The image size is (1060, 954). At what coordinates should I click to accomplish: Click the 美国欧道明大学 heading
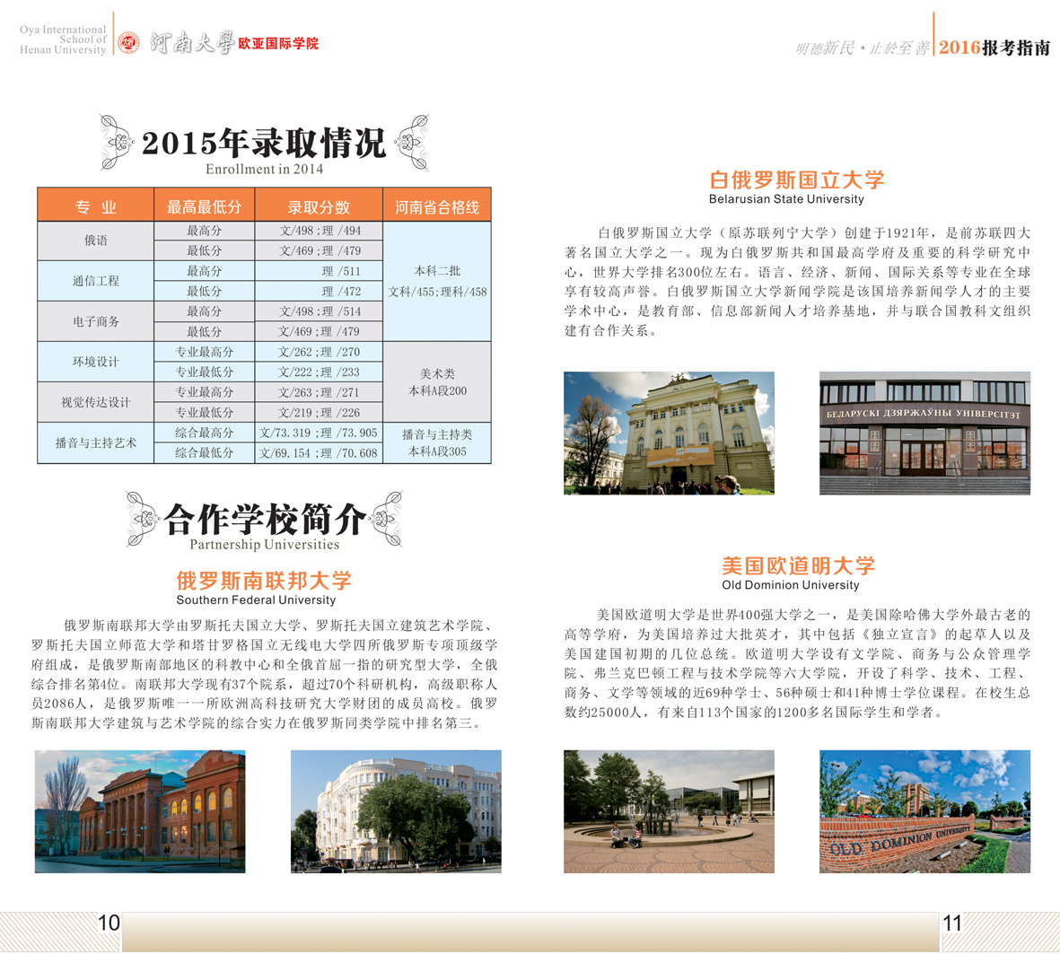[x=798, y=565]
